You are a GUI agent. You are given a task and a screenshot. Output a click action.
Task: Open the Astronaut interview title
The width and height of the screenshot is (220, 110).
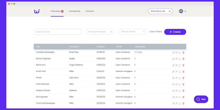(41, 65)
